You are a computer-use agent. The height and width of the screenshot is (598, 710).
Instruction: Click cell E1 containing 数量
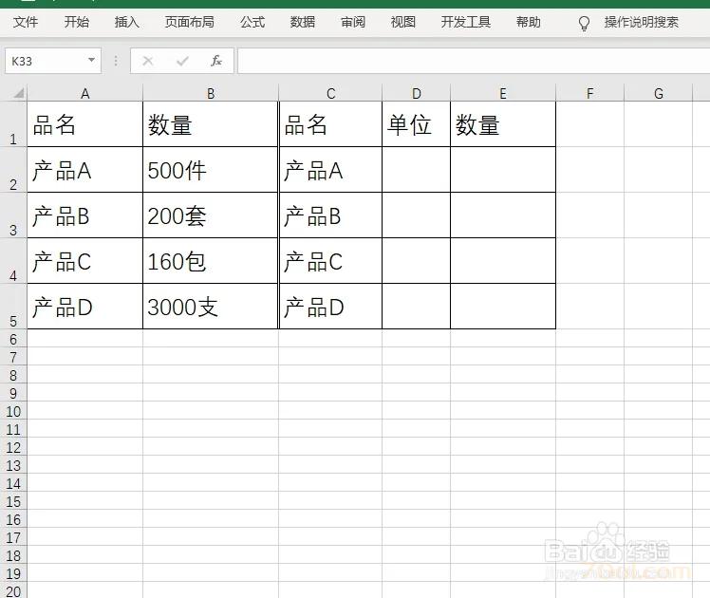click(x=503, y=124)
